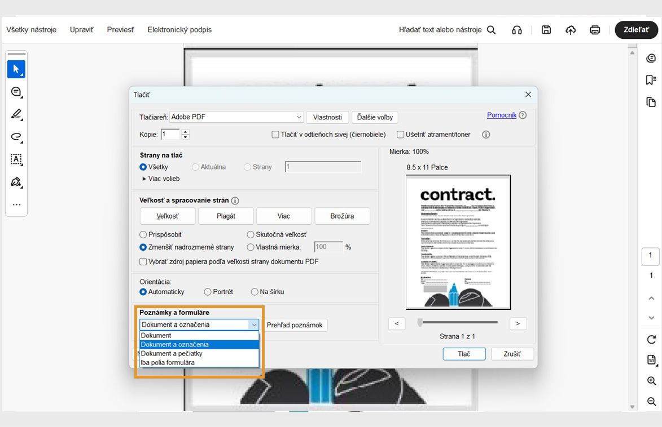662x427 pixels.
Task: Click the Brožúra booklet button
Action: [343, 216]
